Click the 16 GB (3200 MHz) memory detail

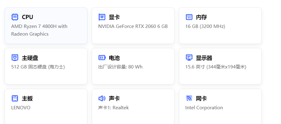point(205,26)
